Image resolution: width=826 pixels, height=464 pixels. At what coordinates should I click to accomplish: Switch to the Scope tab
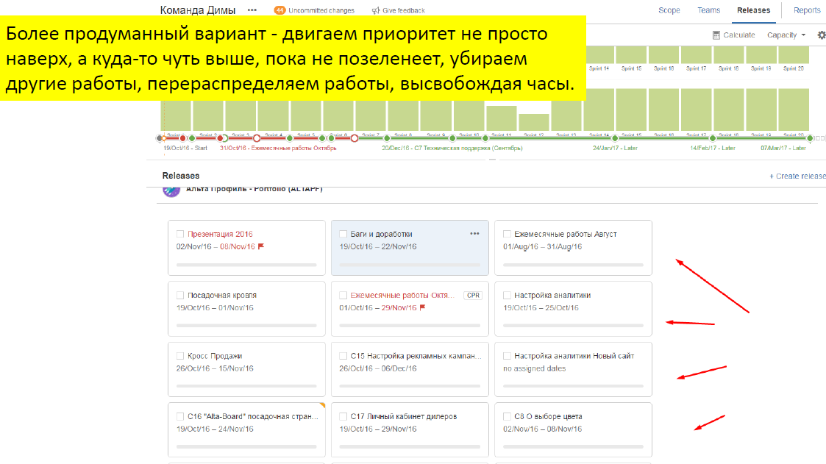[669, 10]
